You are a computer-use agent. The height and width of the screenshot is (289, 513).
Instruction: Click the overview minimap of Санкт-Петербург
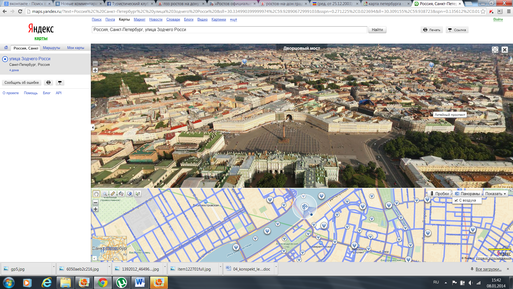click(x=110, y=248)
